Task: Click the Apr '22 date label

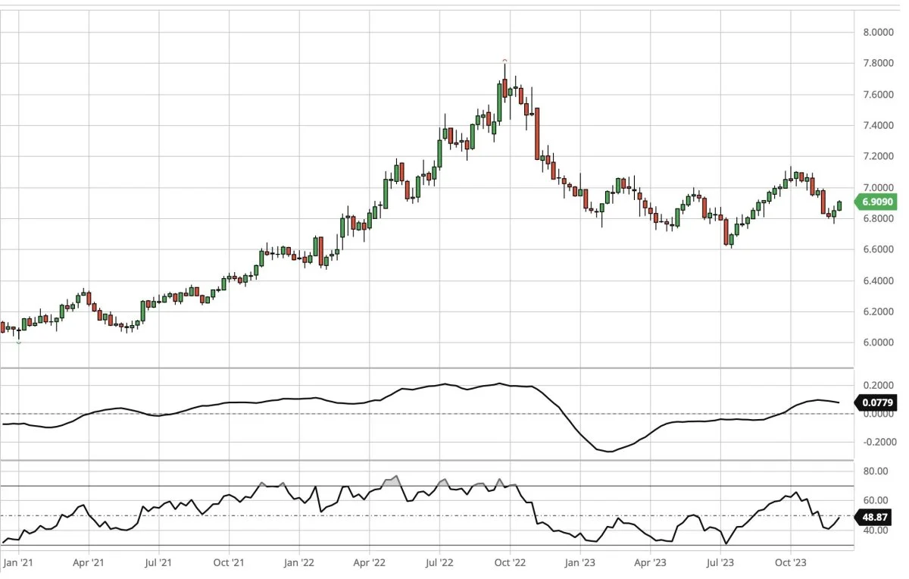Action: click(x=369, y=563)
